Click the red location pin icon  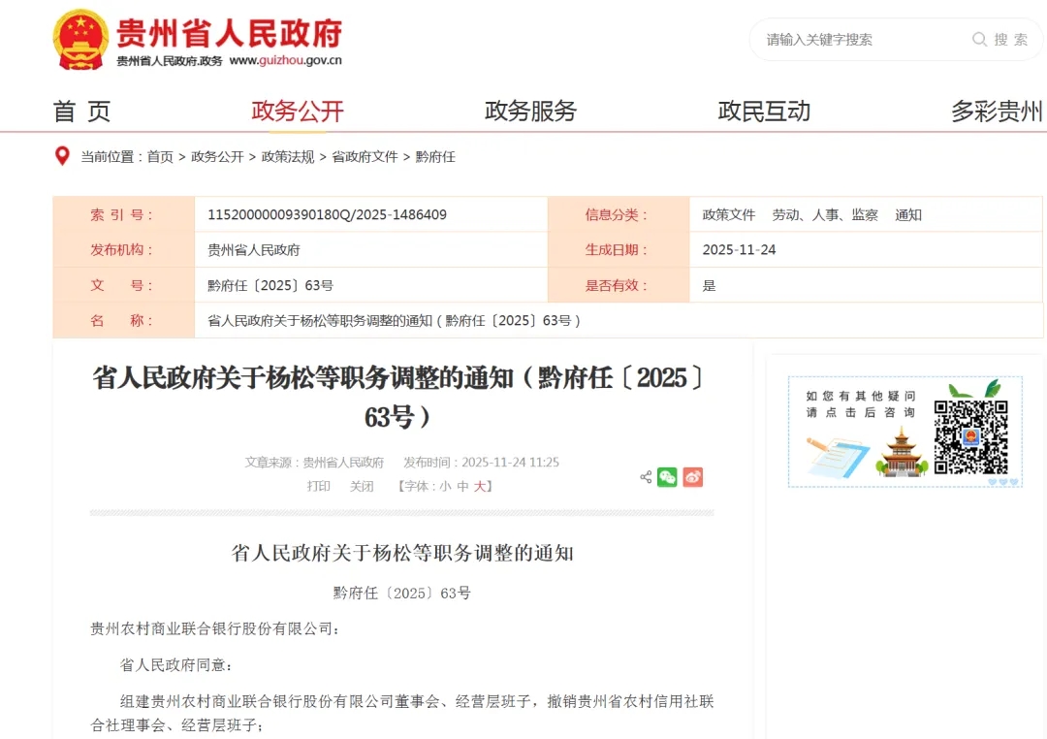pos(62,156)
